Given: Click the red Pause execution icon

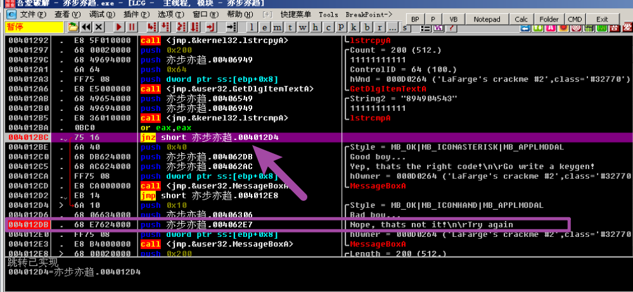Looking at the screenshot, I should (x=132, y=27).
